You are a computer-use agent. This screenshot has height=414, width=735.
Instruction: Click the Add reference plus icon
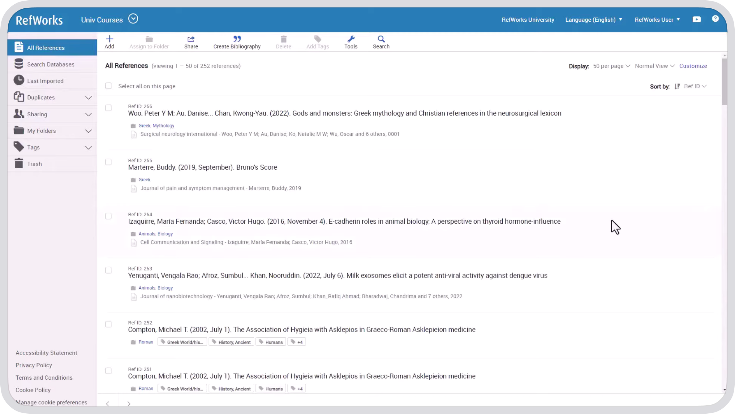pos(109,39)
